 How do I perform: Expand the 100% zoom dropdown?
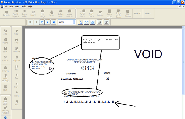74,22
